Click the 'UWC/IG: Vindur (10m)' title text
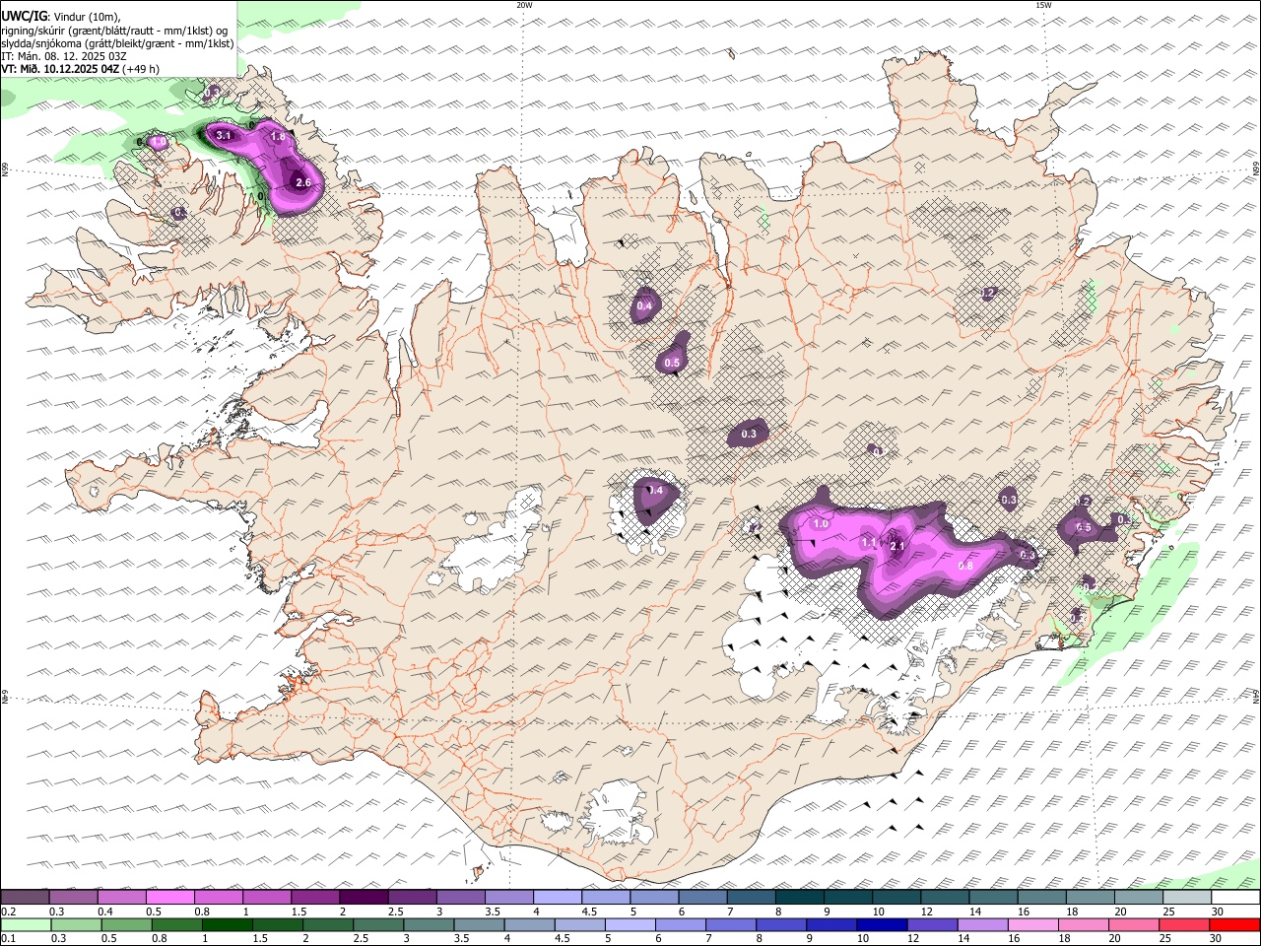Screen dimensions: 1261x946 click(61, 16)
